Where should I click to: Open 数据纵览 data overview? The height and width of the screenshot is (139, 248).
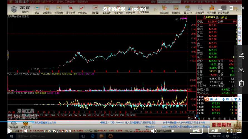176,10
